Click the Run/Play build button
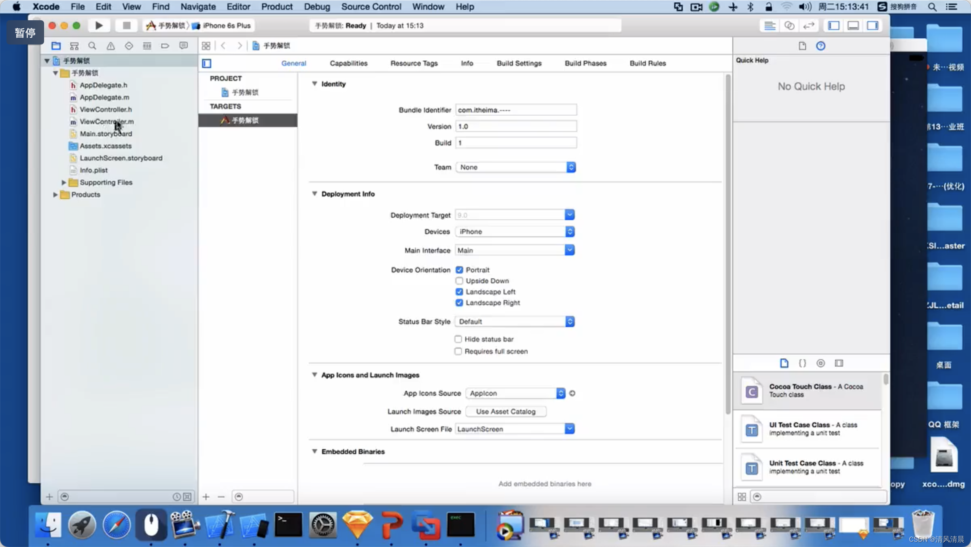971x547 pixels. pos(98,25)
